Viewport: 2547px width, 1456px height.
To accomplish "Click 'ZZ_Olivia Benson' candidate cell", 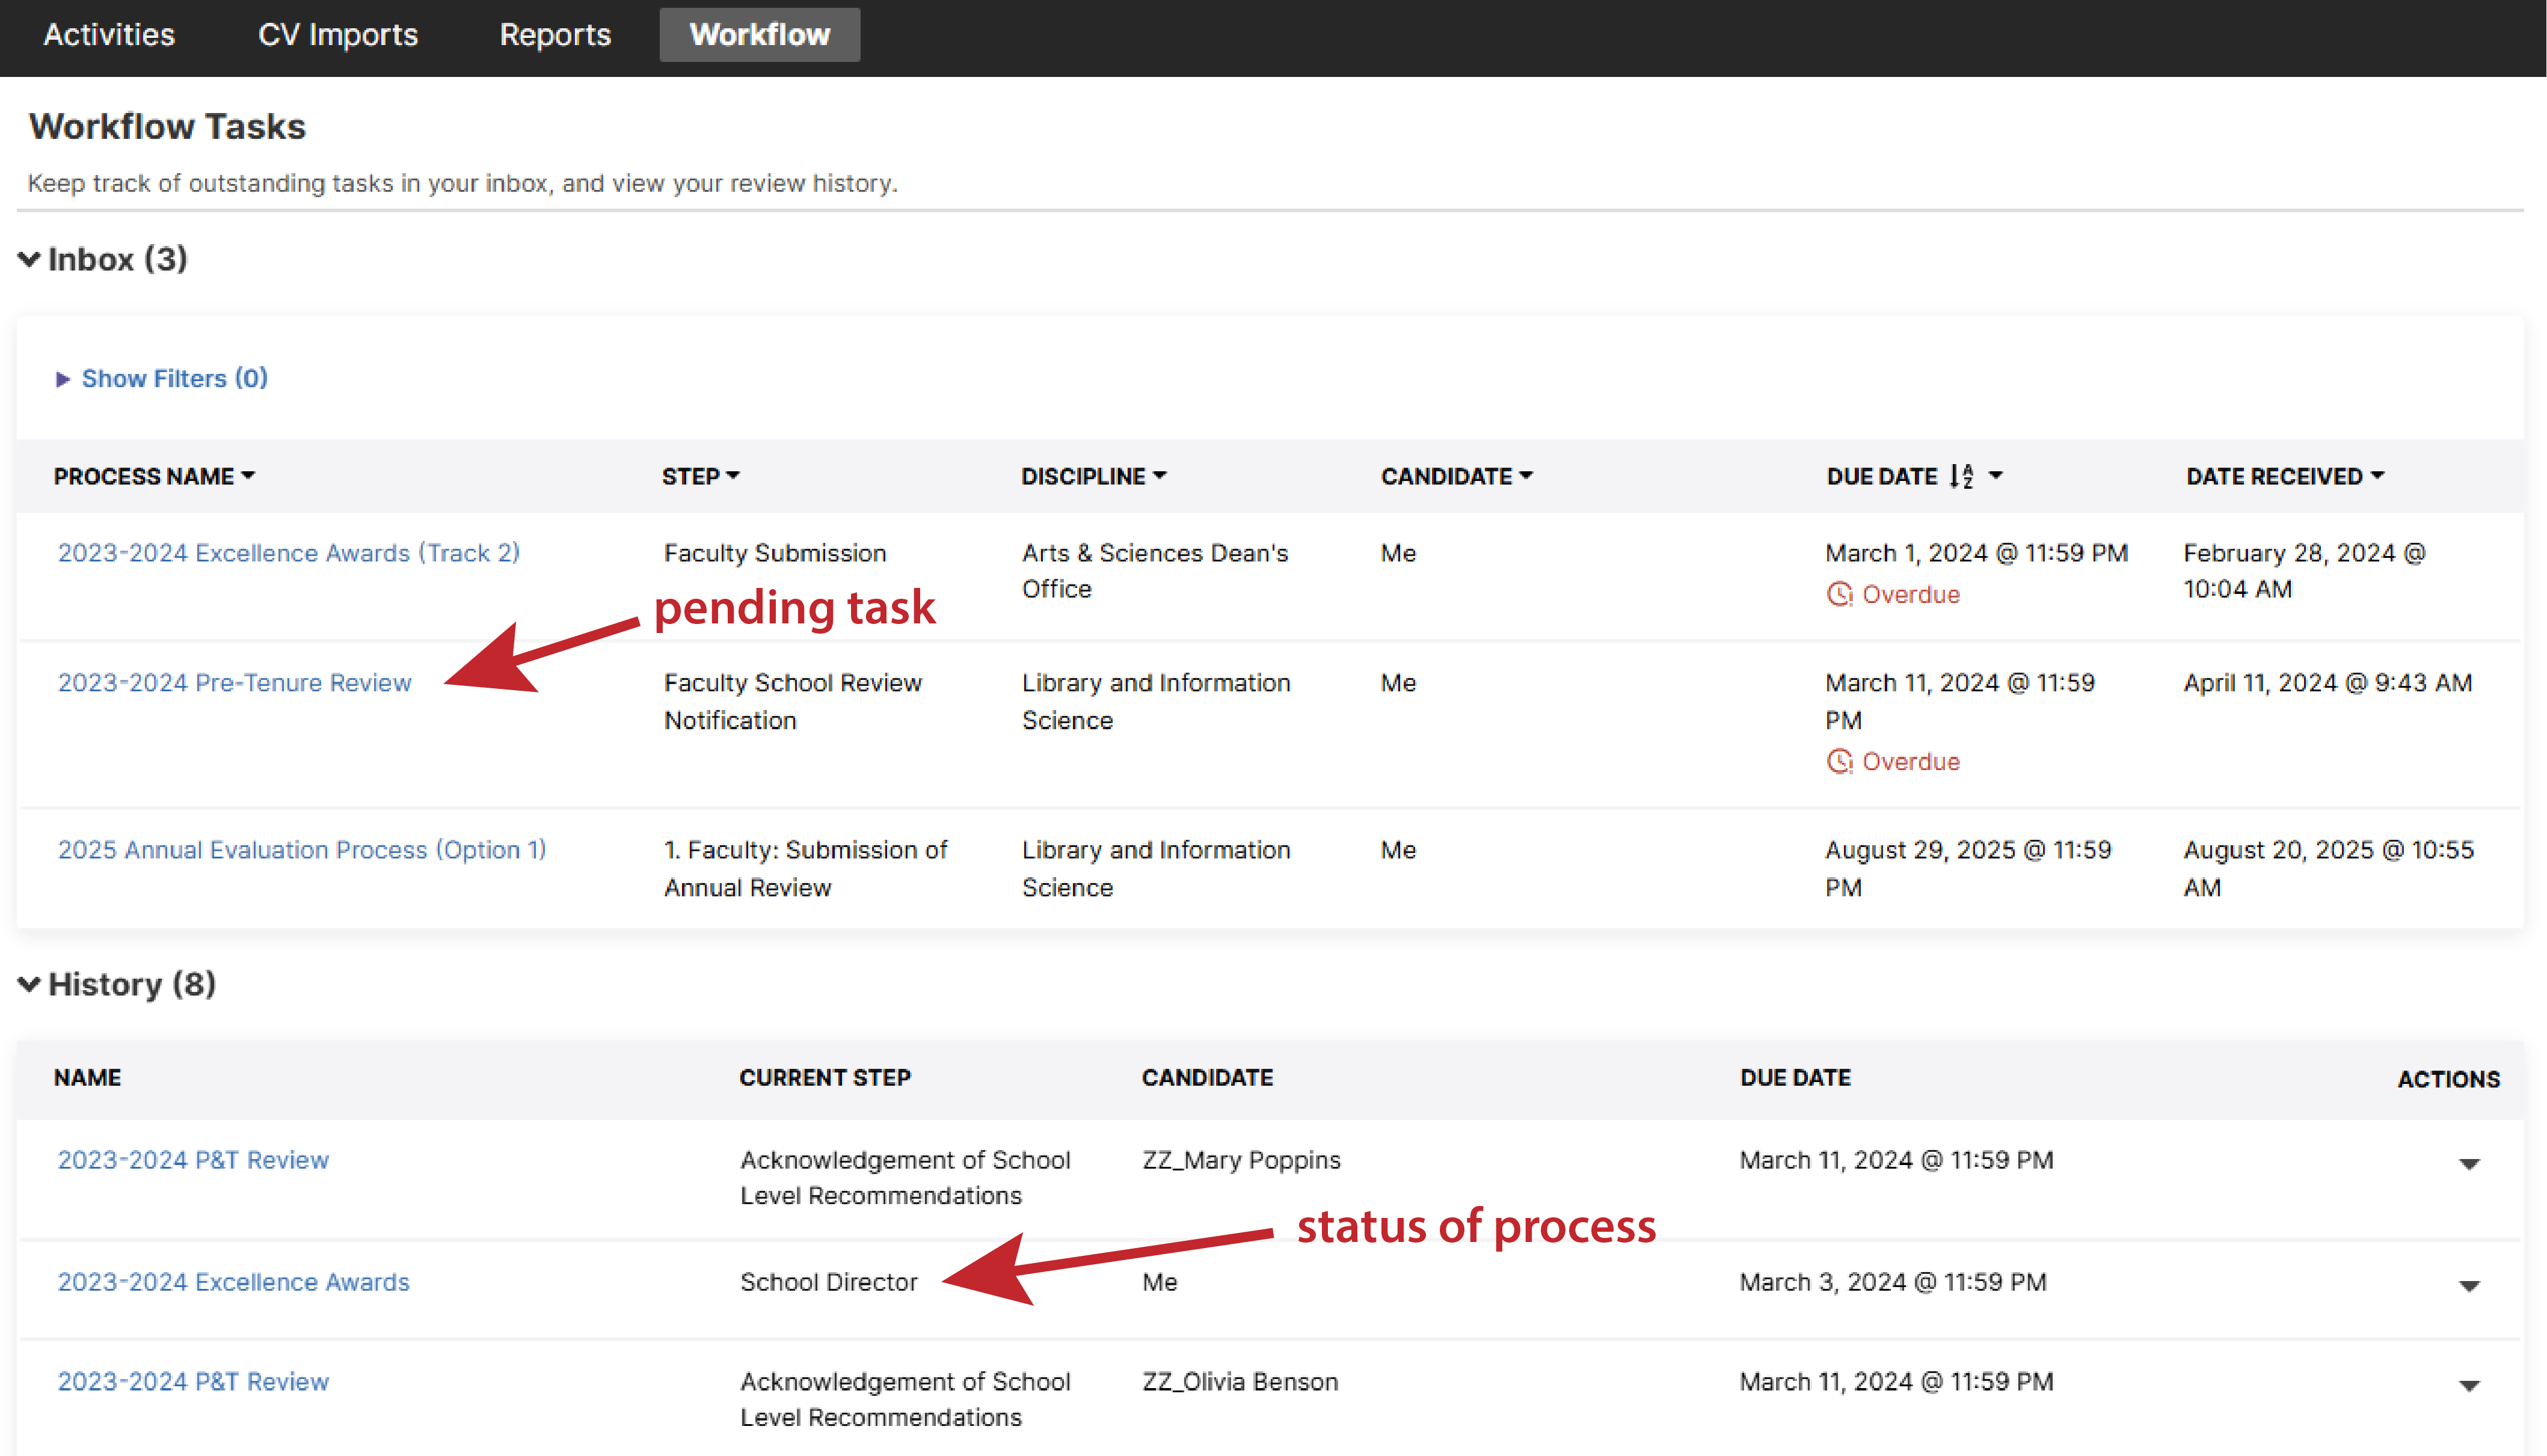I will point(1241,1382).
